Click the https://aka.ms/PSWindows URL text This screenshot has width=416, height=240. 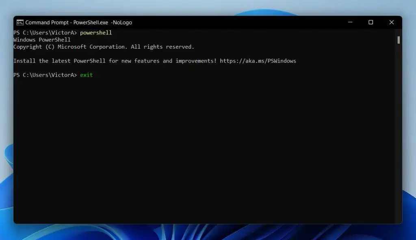pos(258,61)
